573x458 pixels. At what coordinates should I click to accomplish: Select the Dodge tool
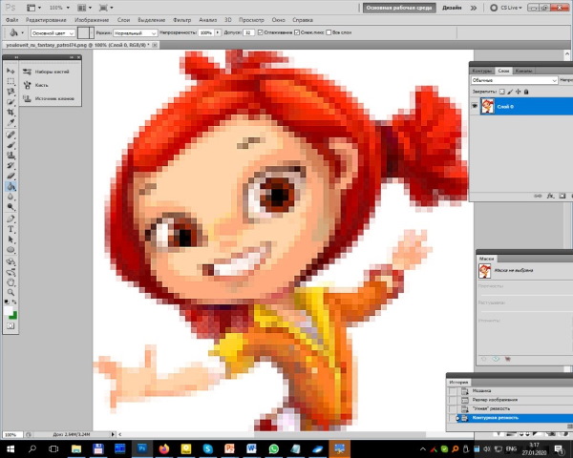(11, 207)
